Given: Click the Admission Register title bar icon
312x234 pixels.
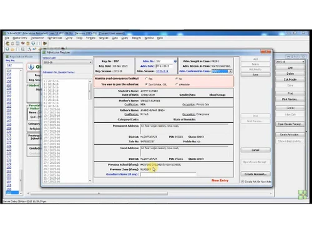Looking at the screenshot, I should pos(44,52).
